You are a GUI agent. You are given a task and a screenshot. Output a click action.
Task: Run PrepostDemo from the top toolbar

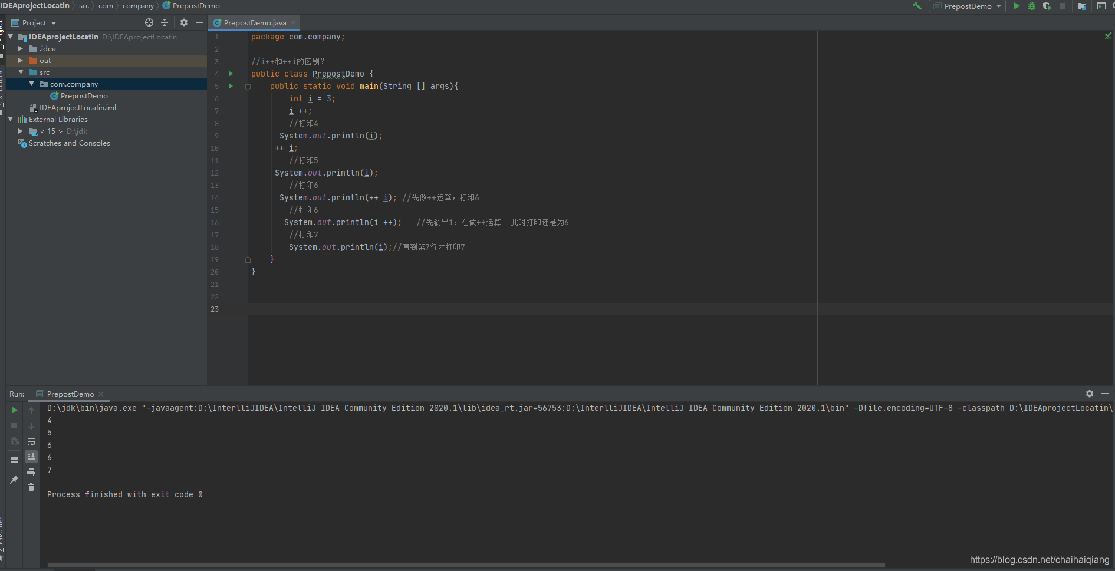(x=1017, y=6)
